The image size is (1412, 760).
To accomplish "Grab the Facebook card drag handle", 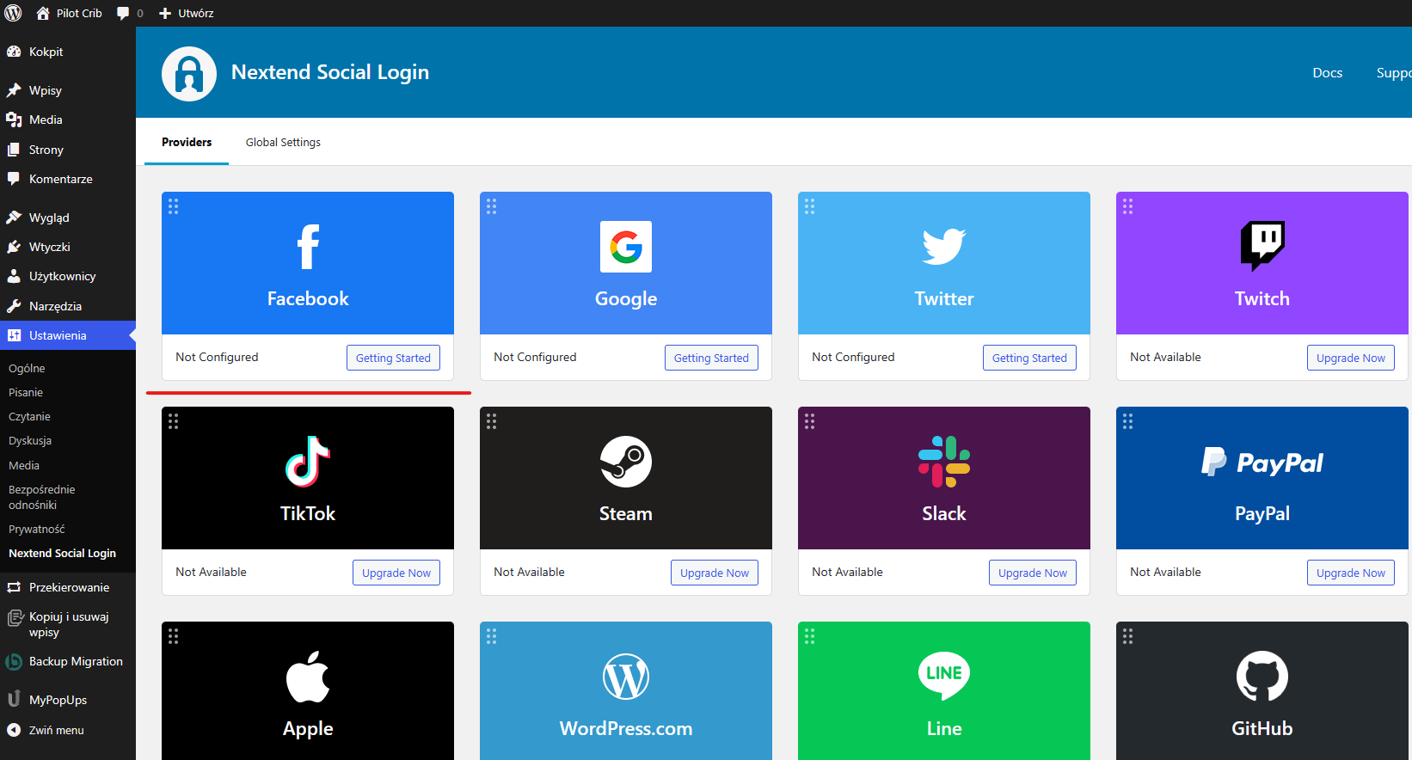I will (x=173, y=206).
